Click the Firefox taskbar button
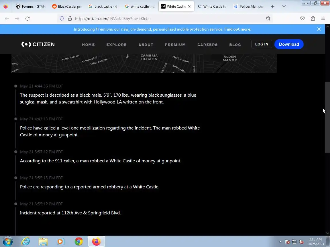 click(x=96, y=241)
